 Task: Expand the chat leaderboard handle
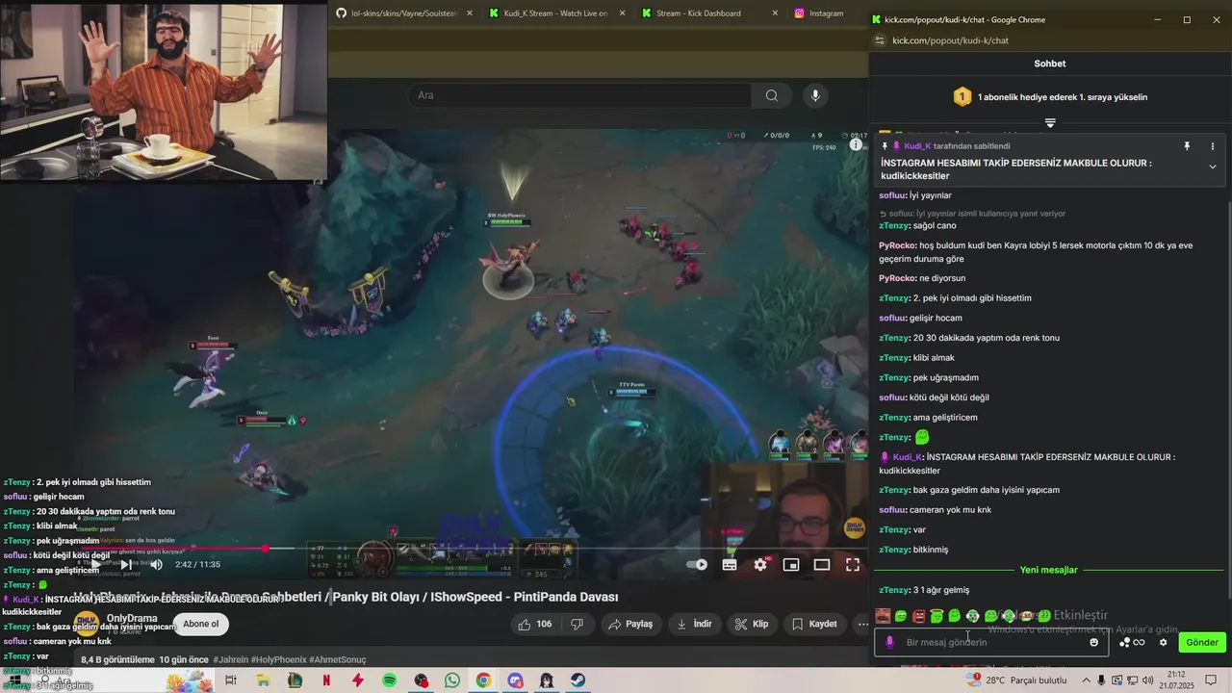(1050, 122)
